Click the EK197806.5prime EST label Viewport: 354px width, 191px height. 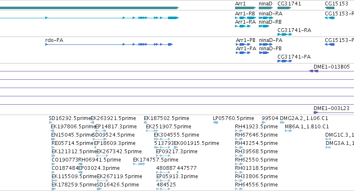[73, 127]
